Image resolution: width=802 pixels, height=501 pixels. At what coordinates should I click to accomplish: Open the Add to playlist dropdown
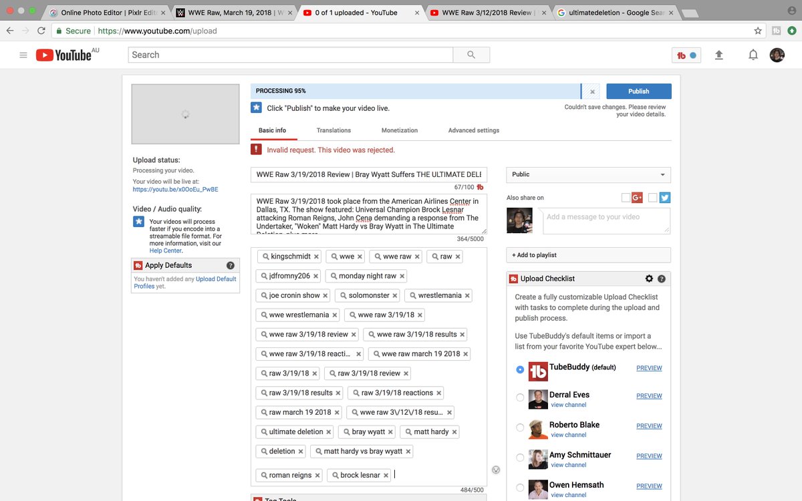coord(588,255)
